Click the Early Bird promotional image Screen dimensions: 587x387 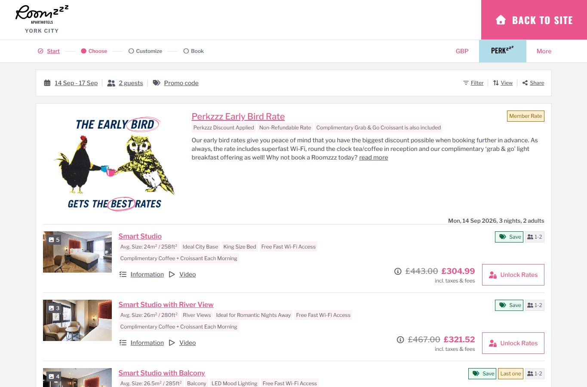pyautogui.click(x=114, y=163)
